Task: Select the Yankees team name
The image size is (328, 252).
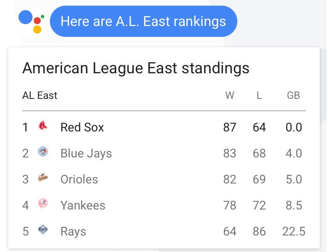Action: click(83, 205)
